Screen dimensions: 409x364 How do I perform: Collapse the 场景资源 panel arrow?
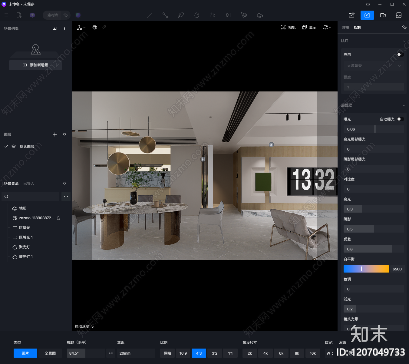click(64, 184)
